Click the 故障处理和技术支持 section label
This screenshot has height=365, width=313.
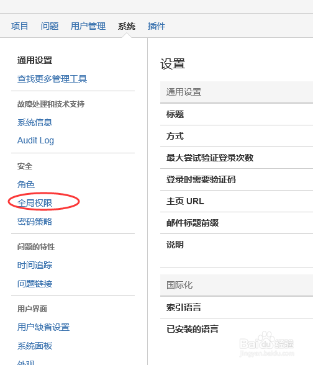point(51,104)
